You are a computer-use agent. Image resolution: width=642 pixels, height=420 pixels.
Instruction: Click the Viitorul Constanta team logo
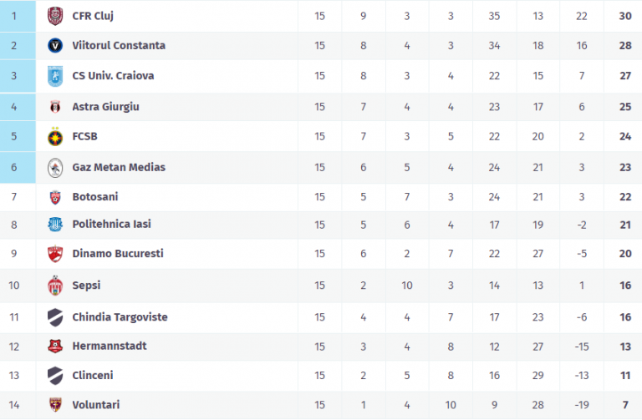55,46
